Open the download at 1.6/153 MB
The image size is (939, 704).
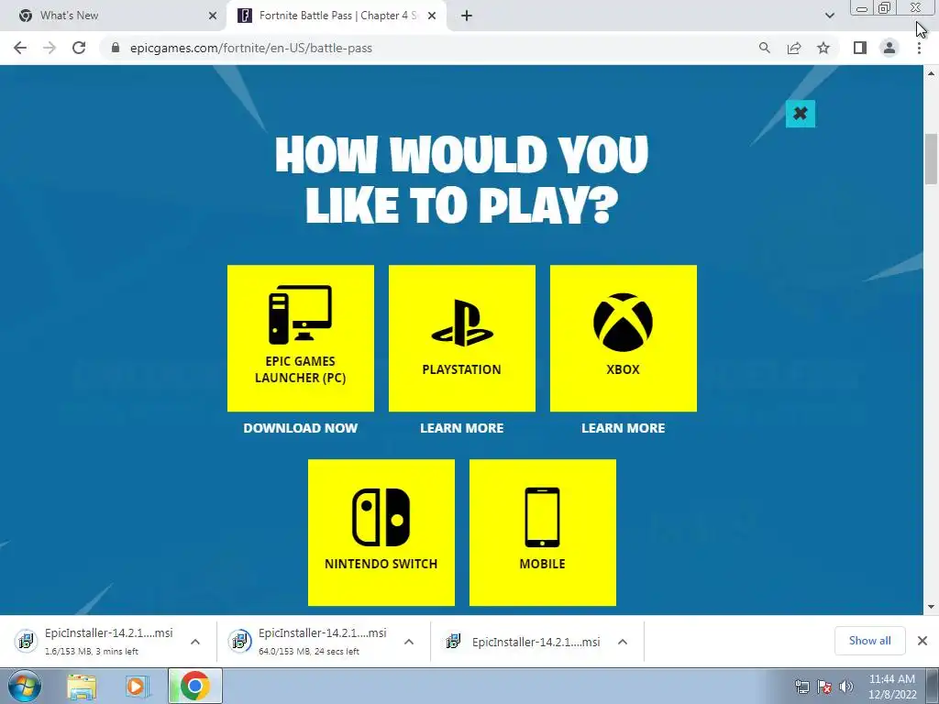(94, 641)
